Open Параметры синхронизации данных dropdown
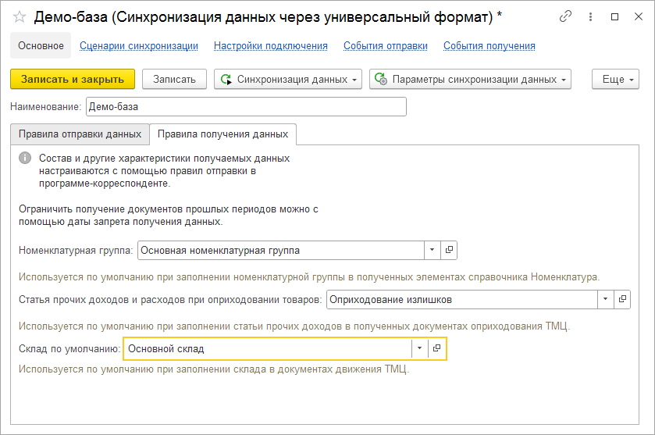Screen dimensions: 655x435 470,79
